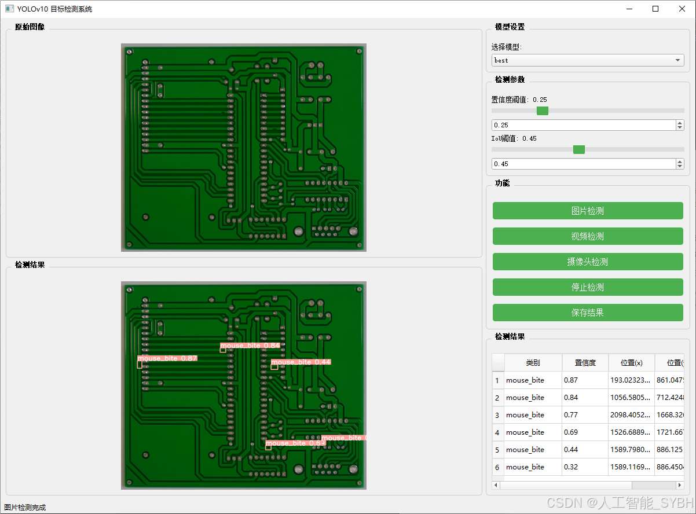Start image detection with 图片检测 button
Viewport: 696px width, 514px height.
[x=587, y=211]
